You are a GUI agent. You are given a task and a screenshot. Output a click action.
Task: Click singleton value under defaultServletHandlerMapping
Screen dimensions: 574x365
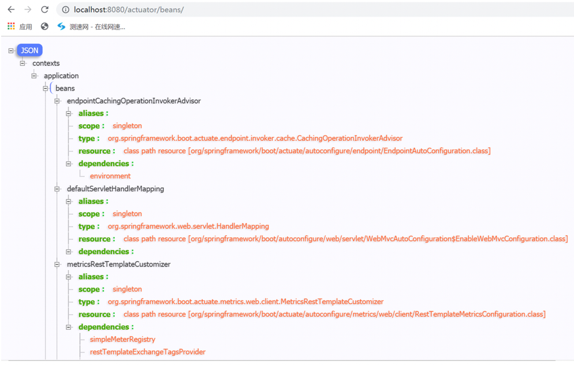click(127, 214)
